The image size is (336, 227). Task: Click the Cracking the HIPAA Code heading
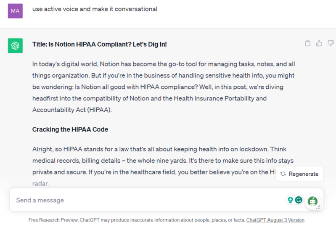[x=70, y=129]
